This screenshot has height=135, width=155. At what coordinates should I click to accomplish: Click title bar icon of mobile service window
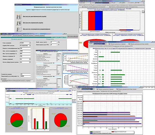click(x=36, y=50)
